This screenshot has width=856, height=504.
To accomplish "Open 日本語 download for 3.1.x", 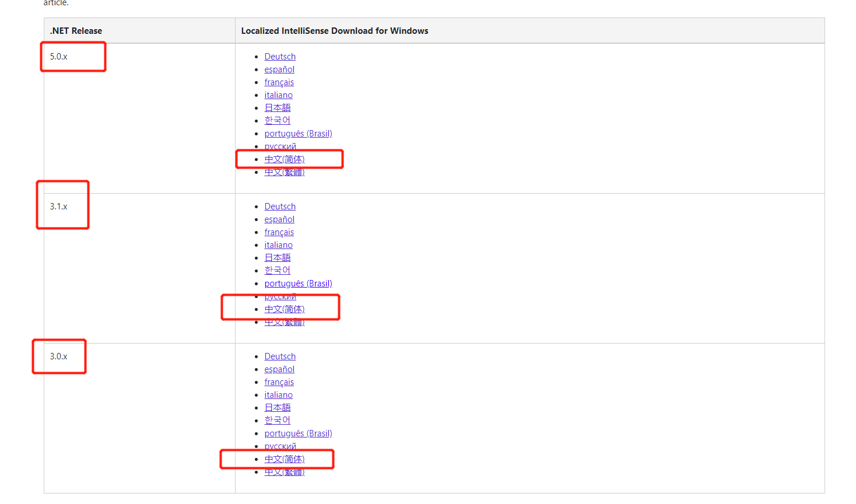I will [x=278, y=258].
